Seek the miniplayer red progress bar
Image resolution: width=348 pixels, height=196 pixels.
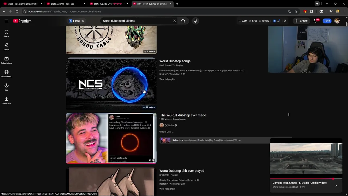[x=306, y=179]
